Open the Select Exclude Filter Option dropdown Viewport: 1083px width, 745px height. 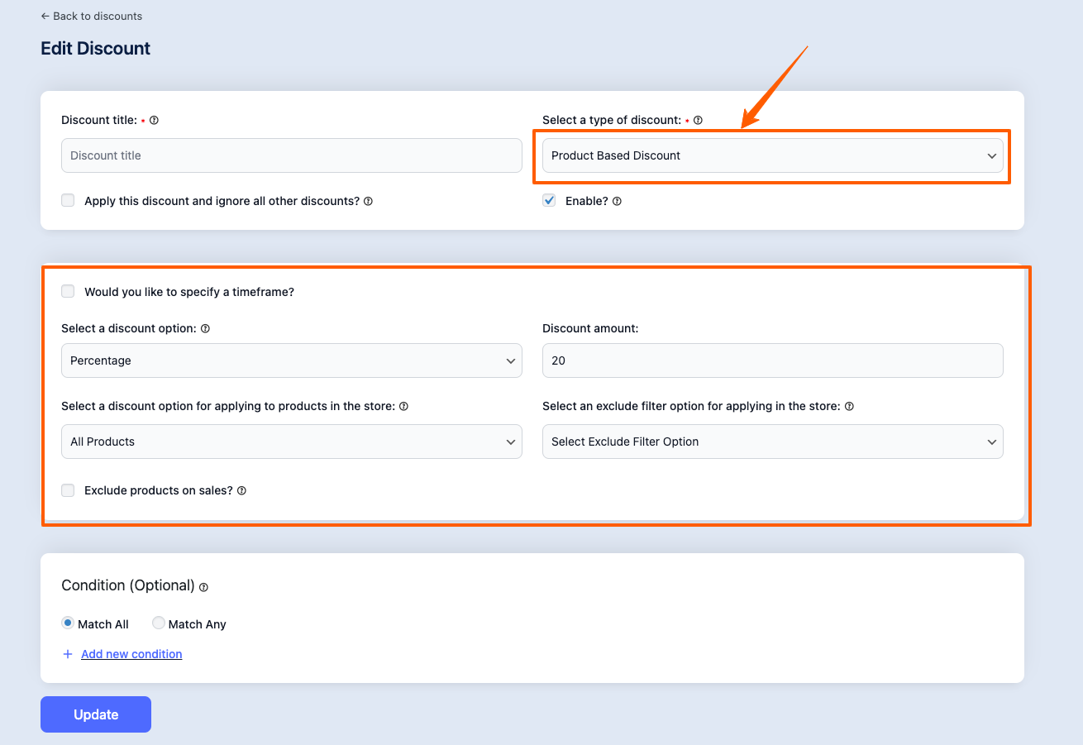772,442
